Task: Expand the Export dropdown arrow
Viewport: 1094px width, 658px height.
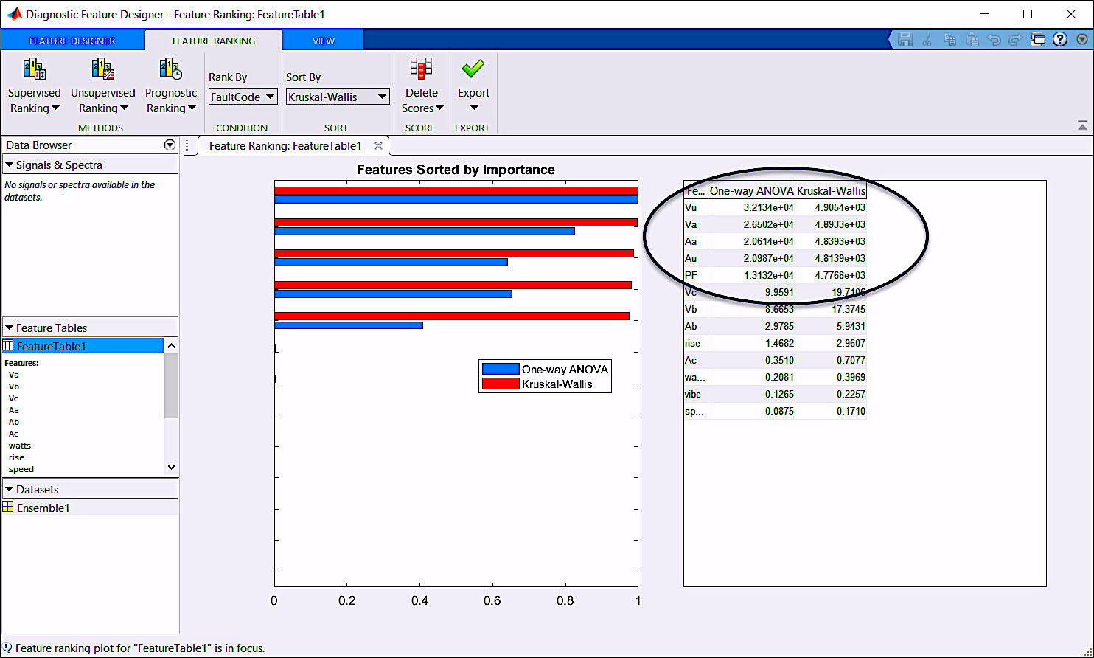Action: pos(474,108)
